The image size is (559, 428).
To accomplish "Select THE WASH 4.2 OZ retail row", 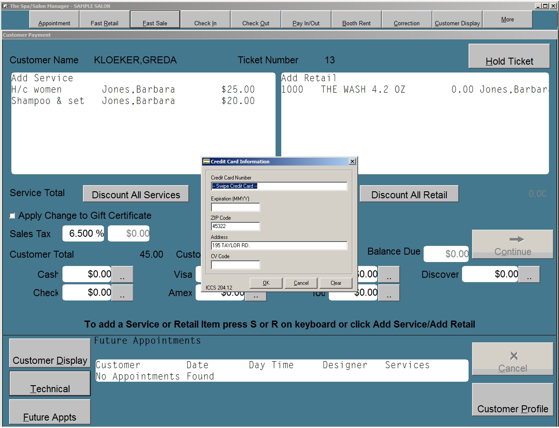I will [415, 90].
